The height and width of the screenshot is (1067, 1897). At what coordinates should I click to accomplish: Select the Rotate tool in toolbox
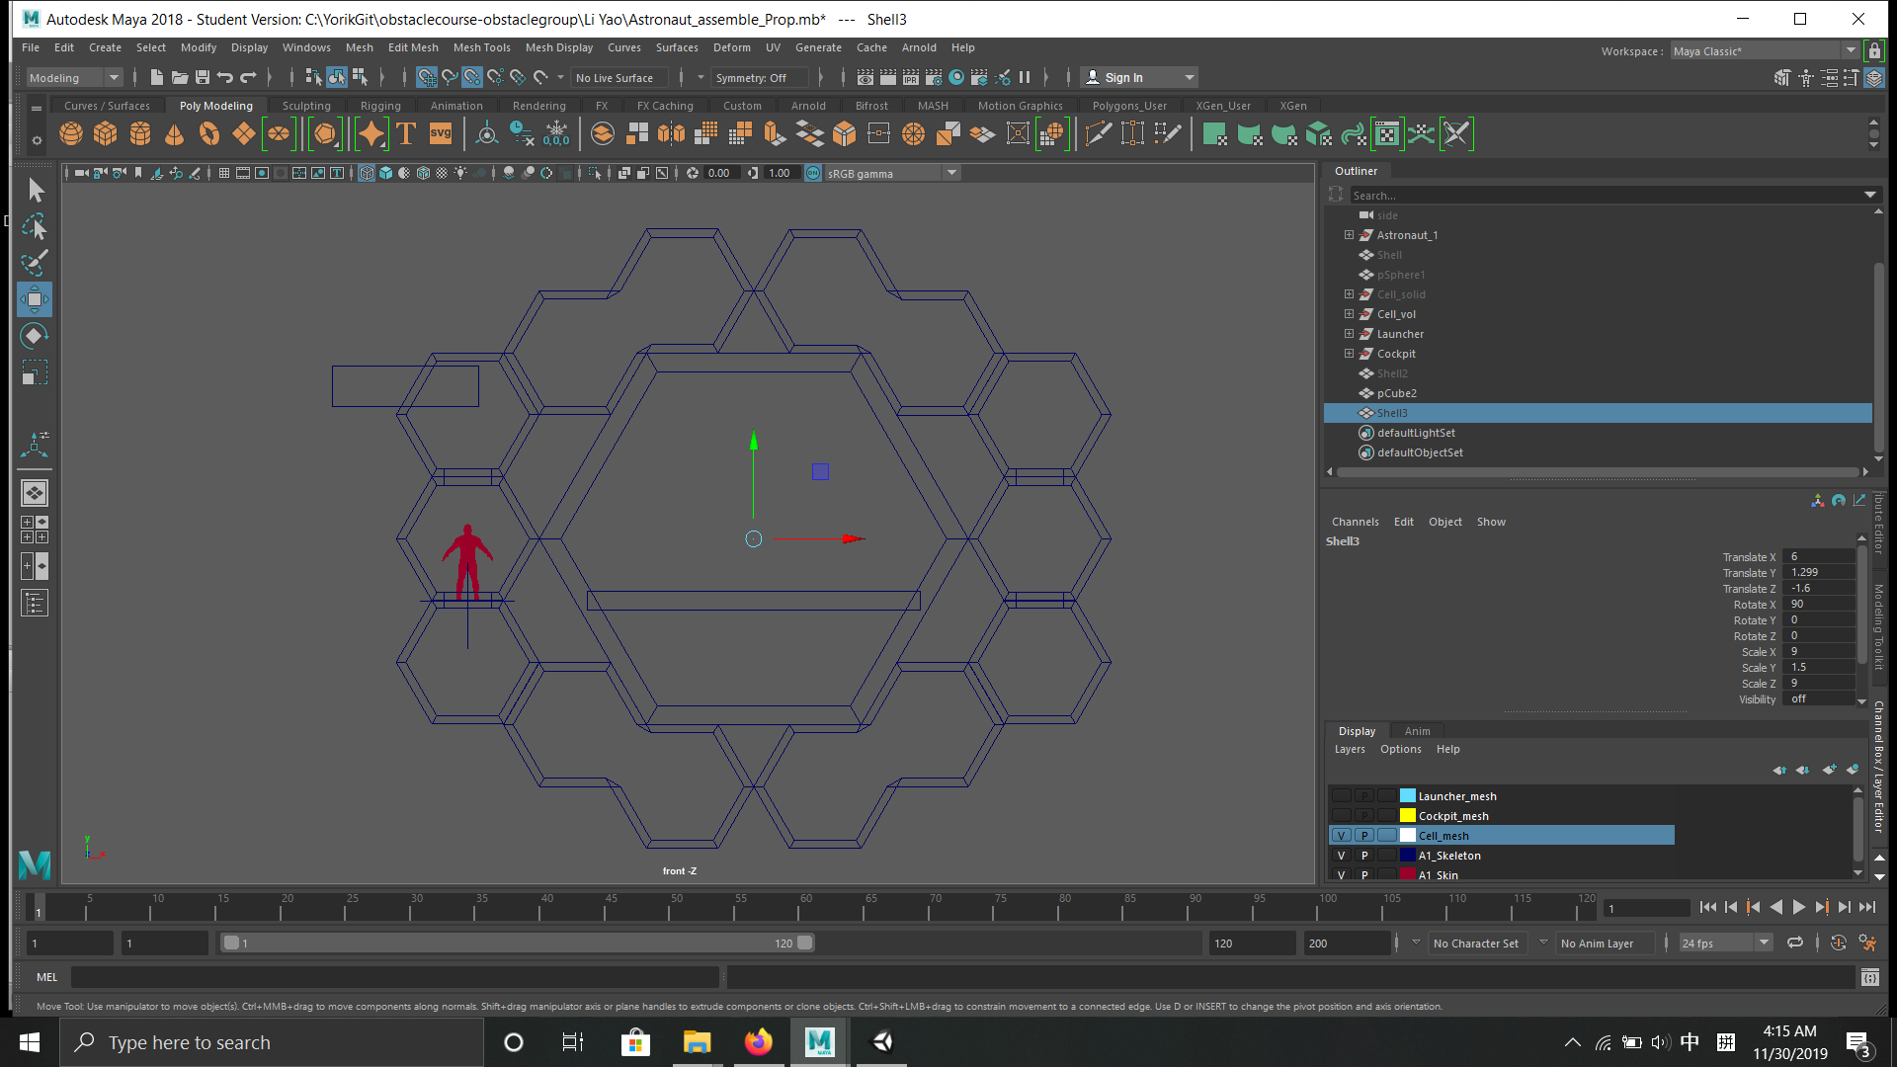[34, 336]
